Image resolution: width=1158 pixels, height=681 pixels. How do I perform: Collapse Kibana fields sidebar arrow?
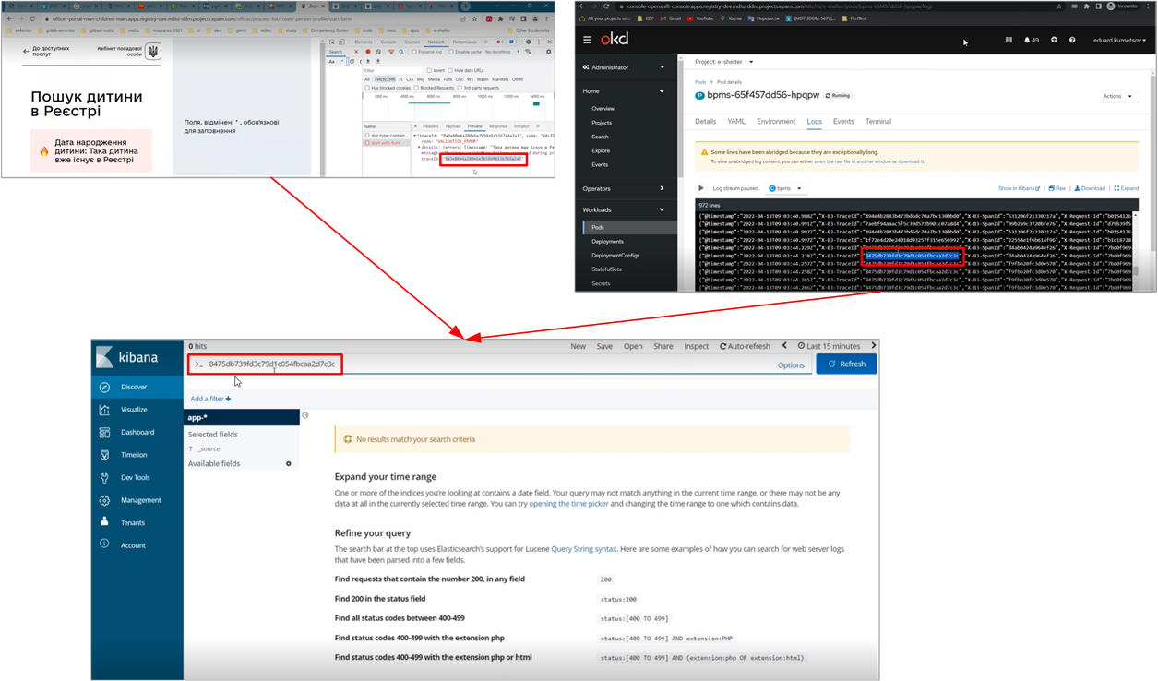pos(305,415)
